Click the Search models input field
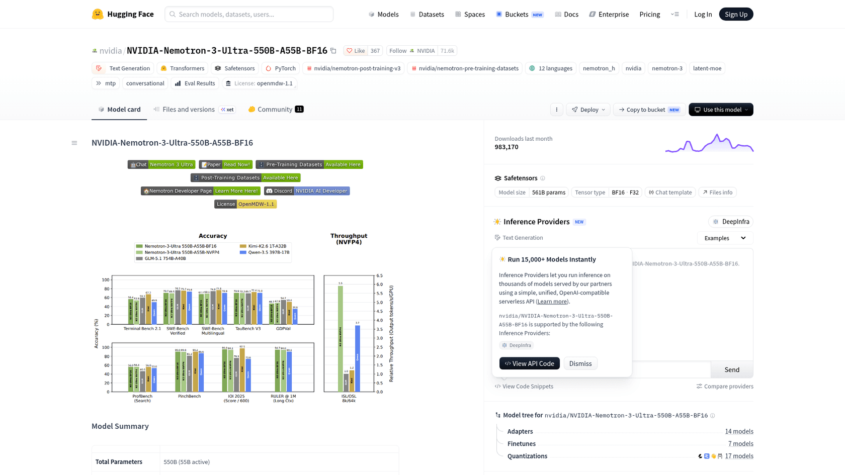Screen dimensions: 845x475 pos(249,14)
